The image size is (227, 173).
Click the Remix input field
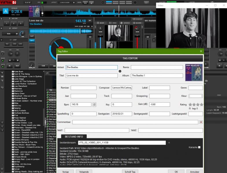tap(157, 67)
